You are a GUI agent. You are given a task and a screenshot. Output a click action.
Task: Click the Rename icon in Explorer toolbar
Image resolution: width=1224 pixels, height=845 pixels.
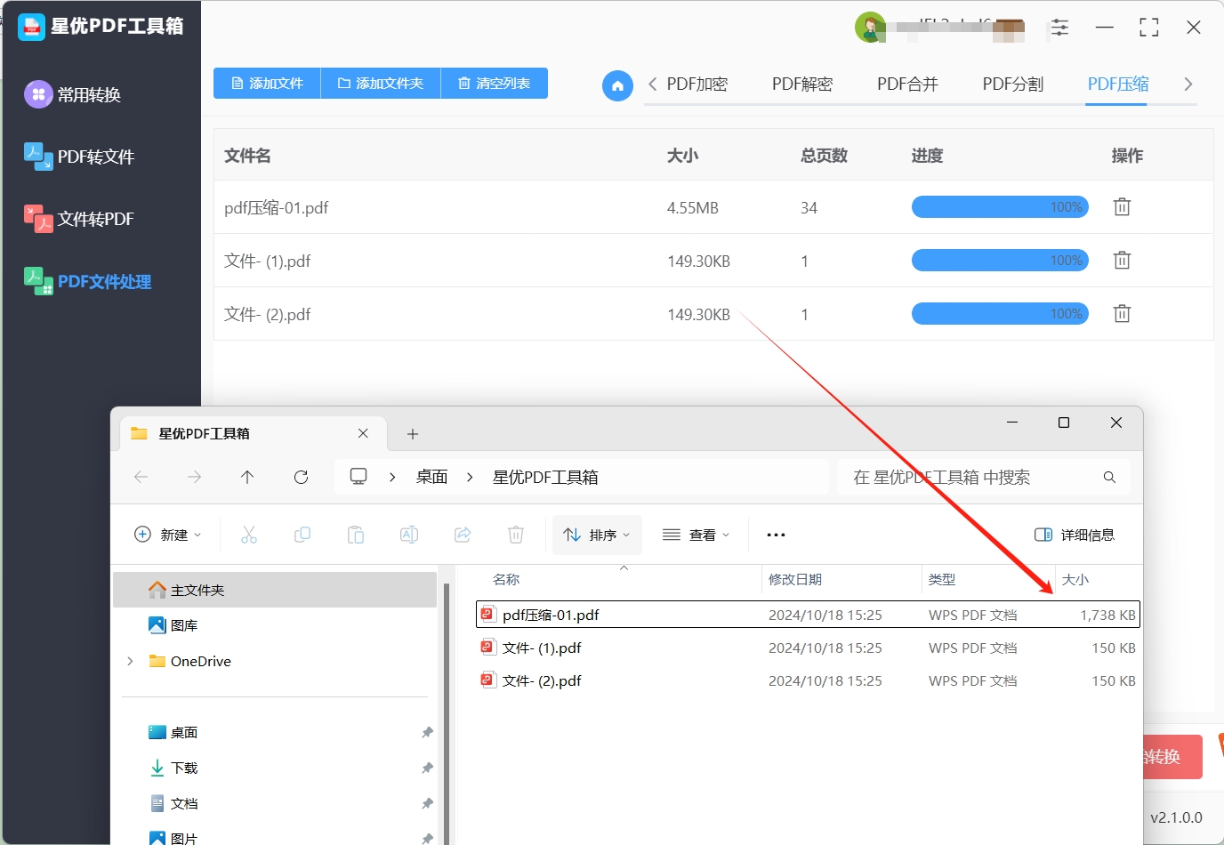[x=409, y=535]
